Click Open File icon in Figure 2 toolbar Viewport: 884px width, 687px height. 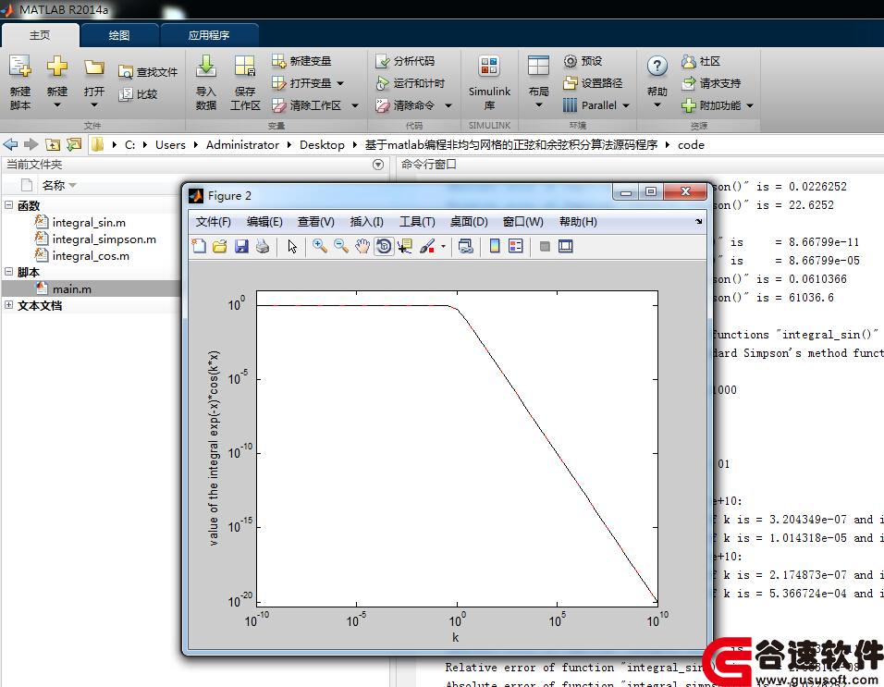(220, 246)
